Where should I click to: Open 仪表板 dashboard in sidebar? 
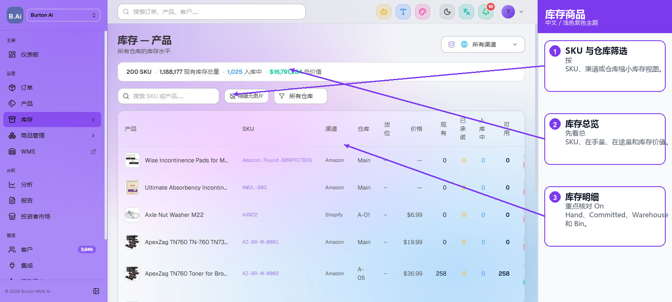pyautogui.click(x=52, y=55)
